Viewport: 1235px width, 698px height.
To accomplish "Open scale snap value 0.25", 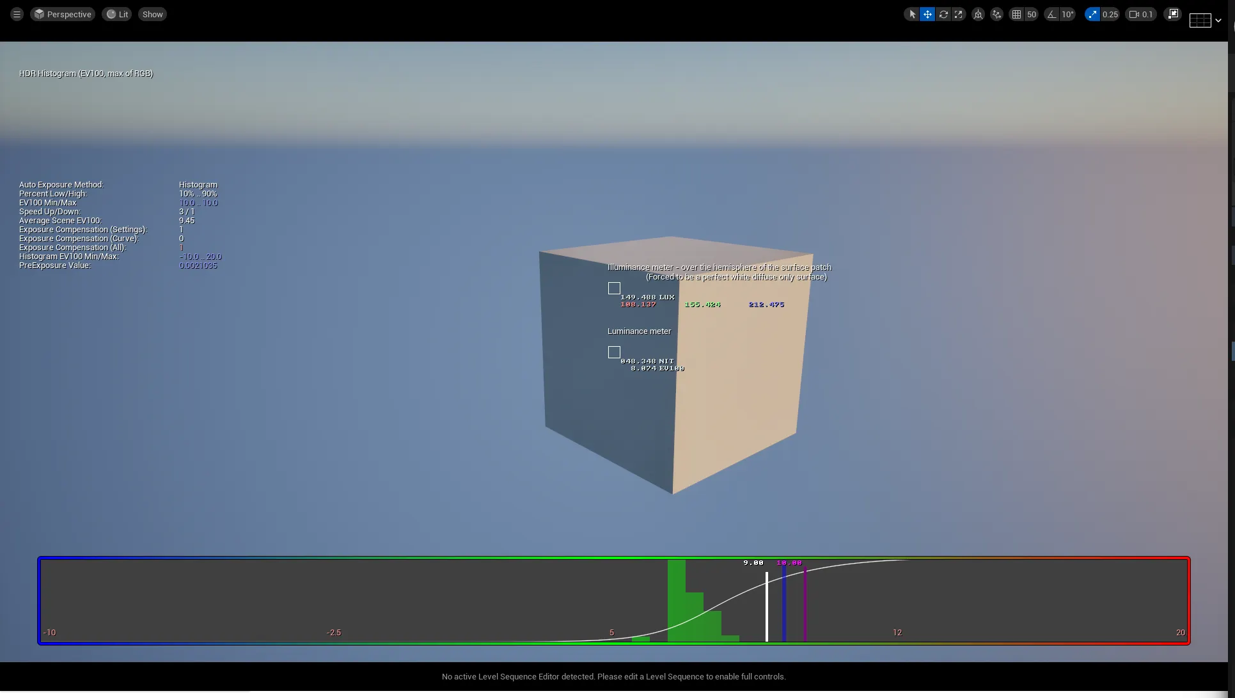I will click(1110, 14).
